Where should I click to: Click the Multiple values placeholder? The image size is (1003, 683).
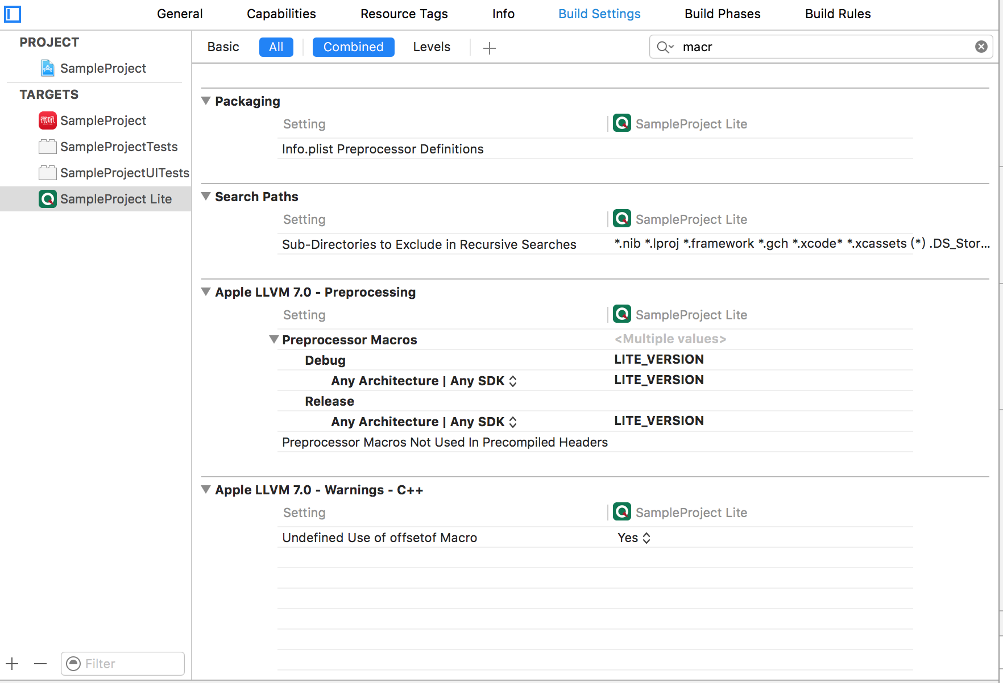[x=670, y=339]
